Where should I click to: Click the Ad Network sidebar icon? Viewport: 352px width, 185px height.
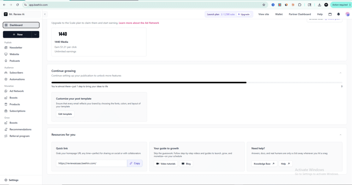point(6,91)
